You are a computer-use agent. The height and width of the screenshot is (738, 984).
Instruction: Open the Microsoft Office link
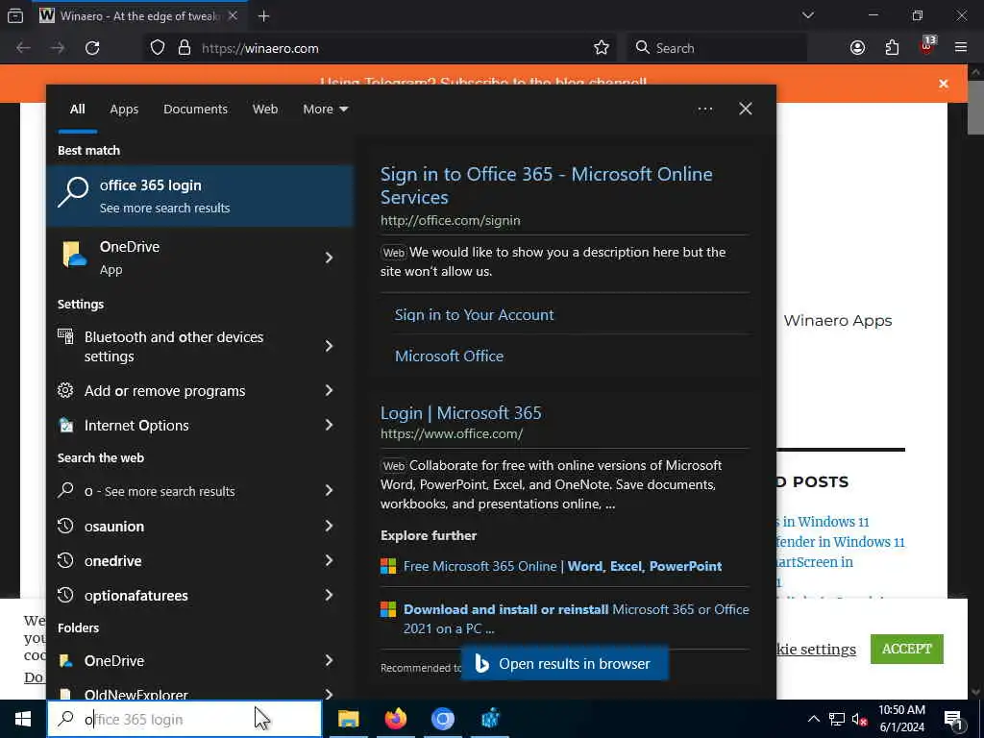449,356
